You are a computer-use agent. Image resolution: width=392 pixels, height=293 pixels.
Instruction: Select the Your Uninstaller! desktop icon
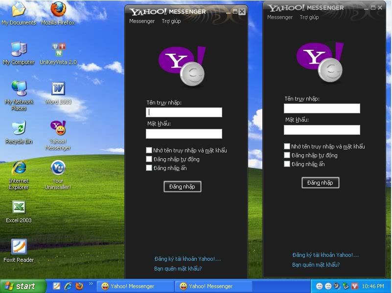pyautogui.click(x=58, y=175)
